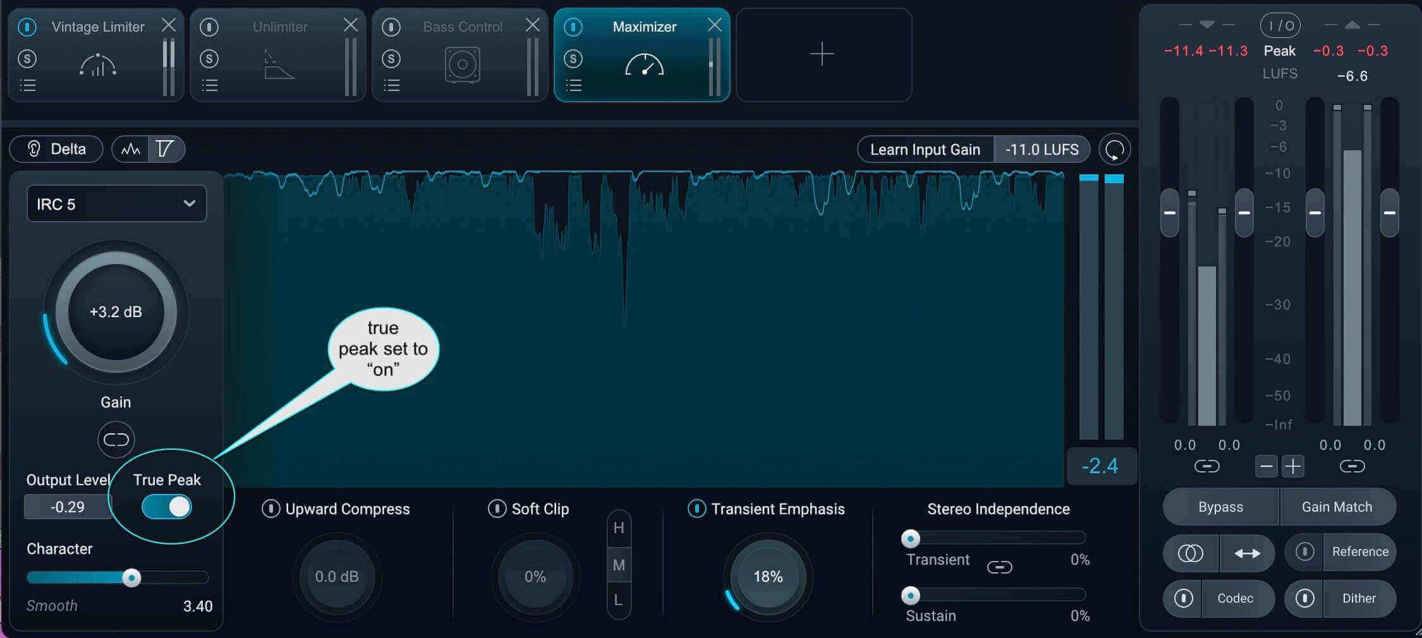Remove the Maximizer module

pos(715,25)
